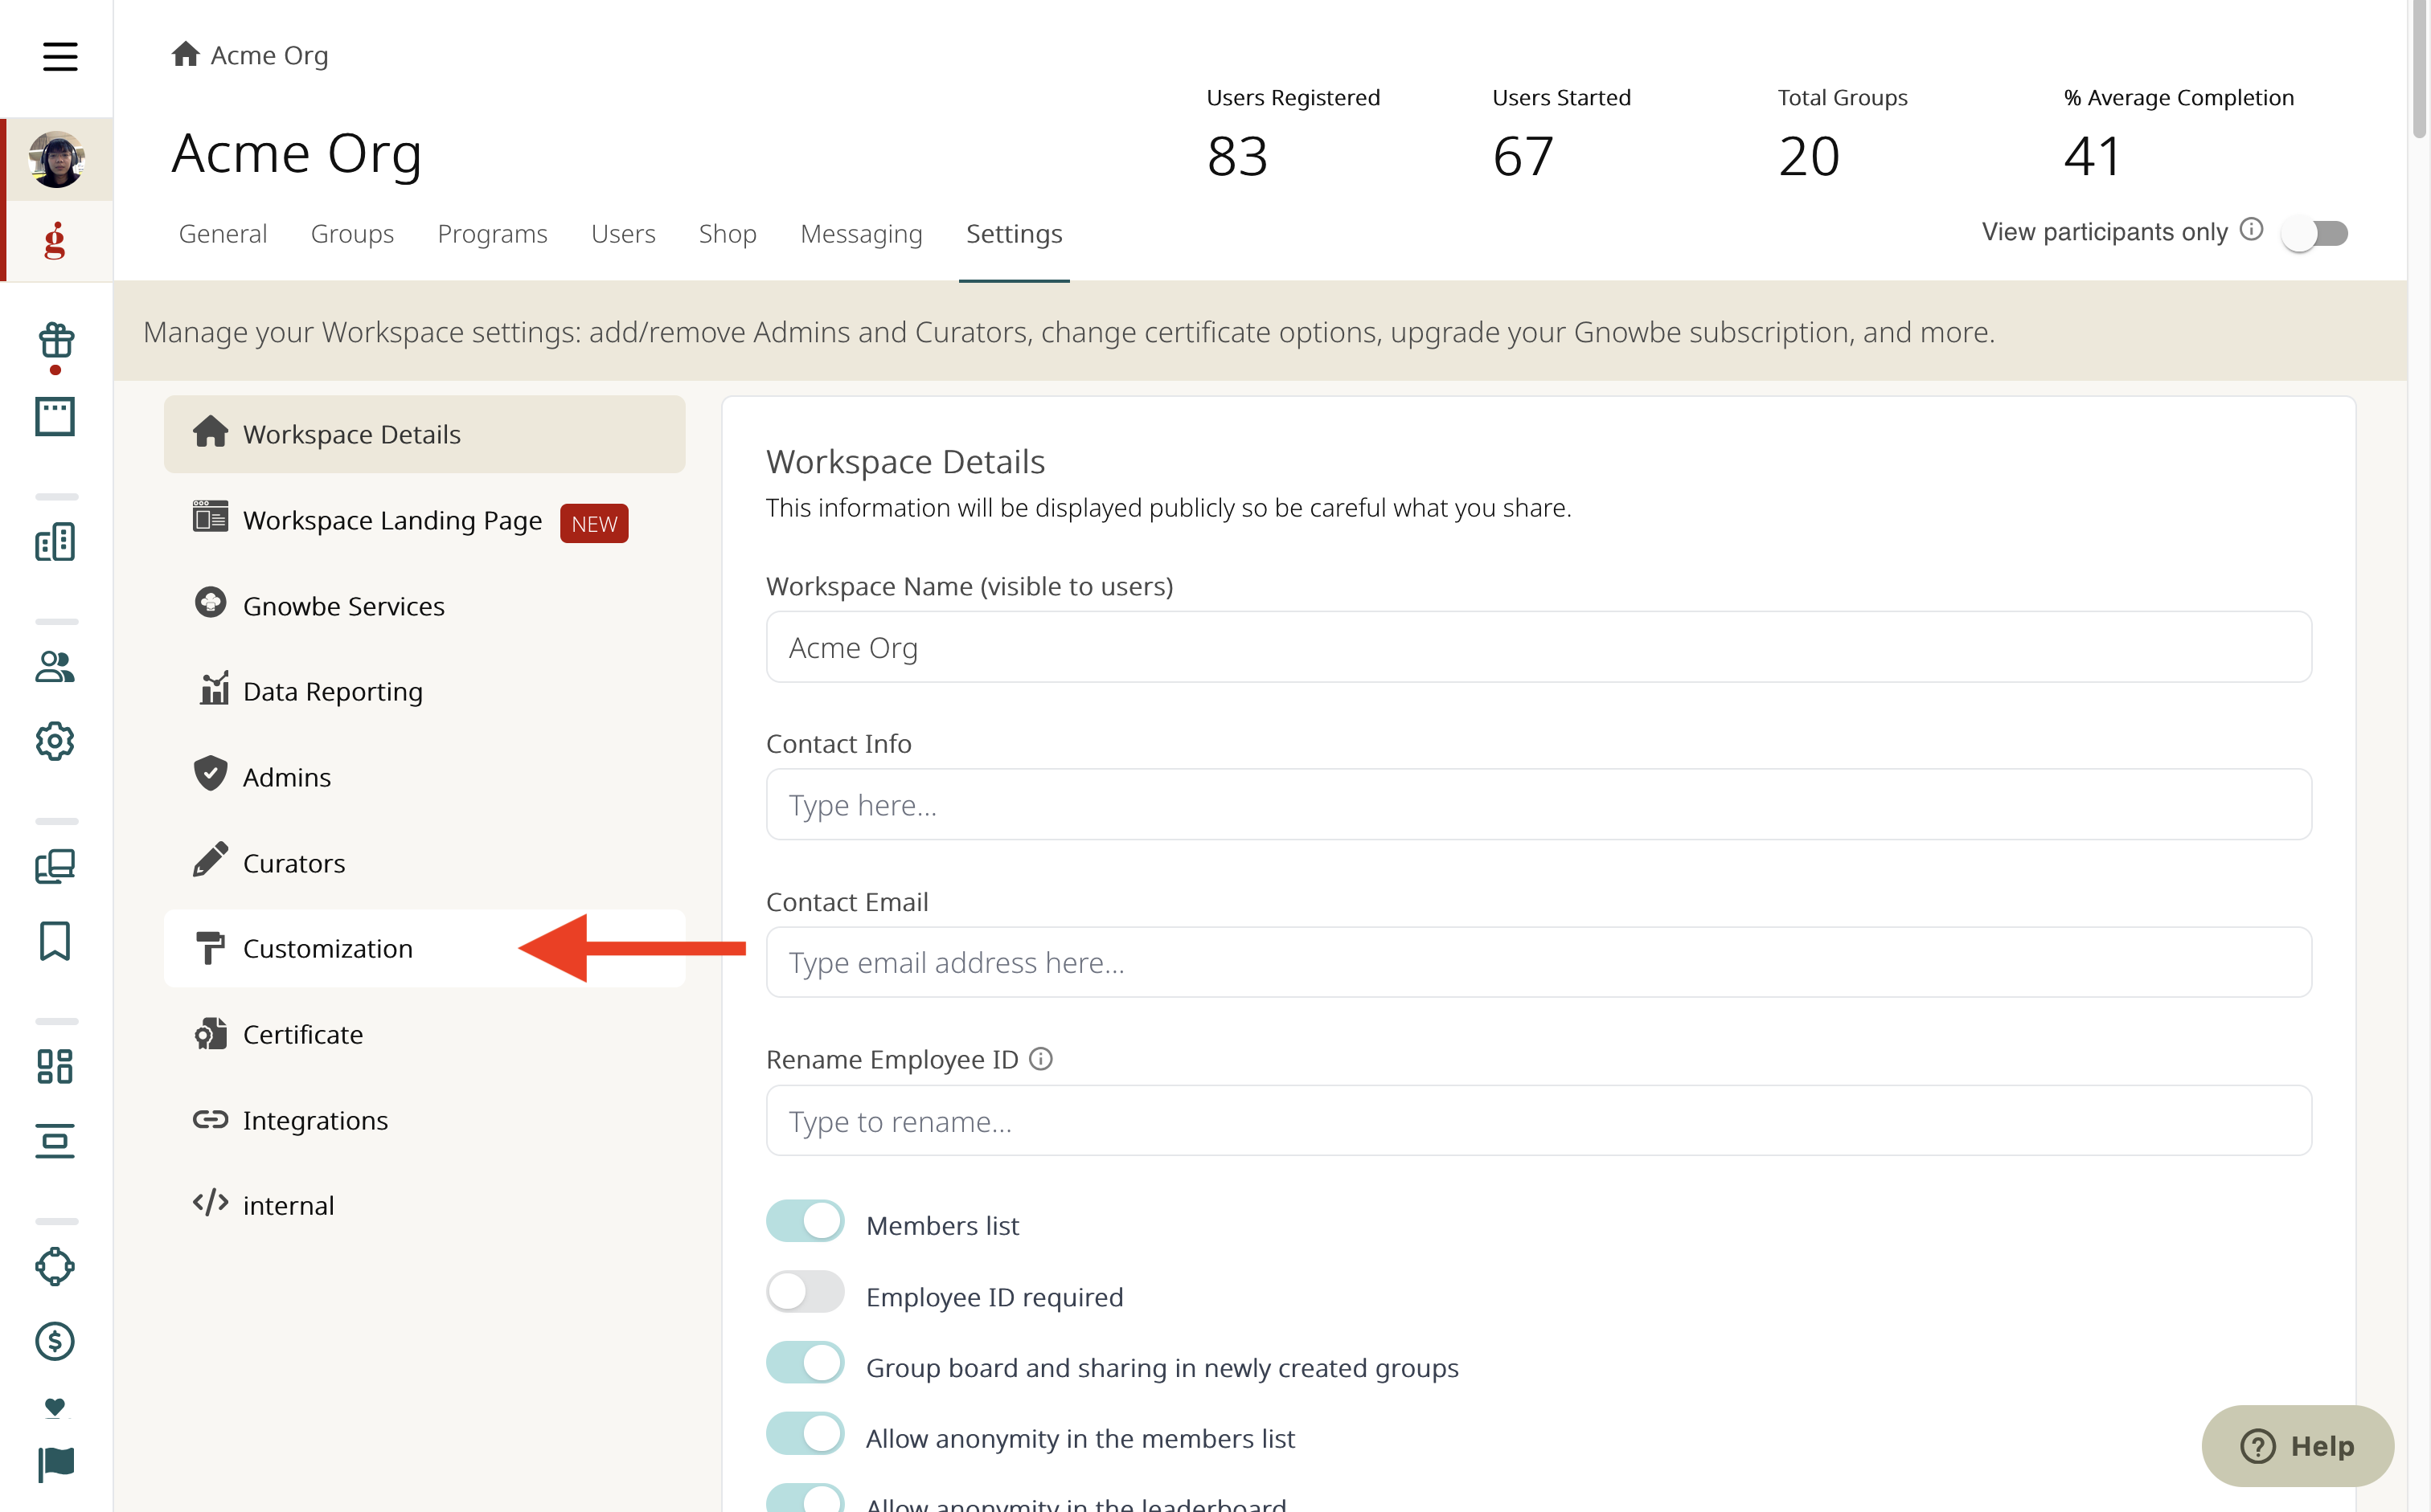Click the user avatar thumbnail

(x=56, y=159)
